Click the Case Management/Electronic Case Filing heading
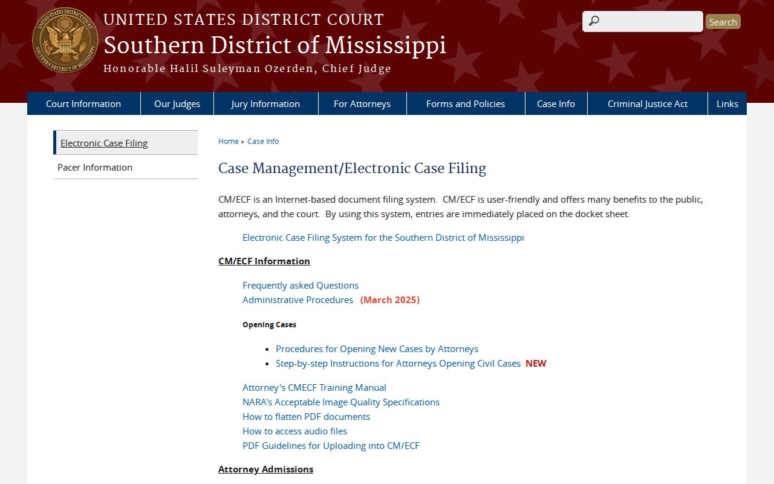 tap(352, 168)
